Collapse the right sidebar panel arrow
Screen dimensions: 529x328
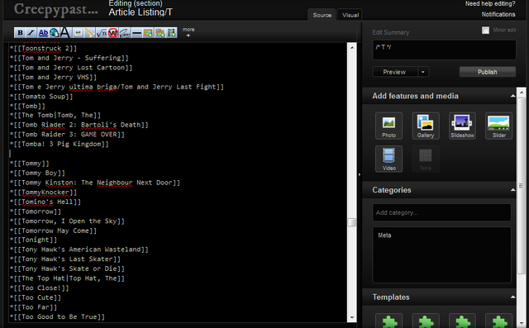point(360,174)
